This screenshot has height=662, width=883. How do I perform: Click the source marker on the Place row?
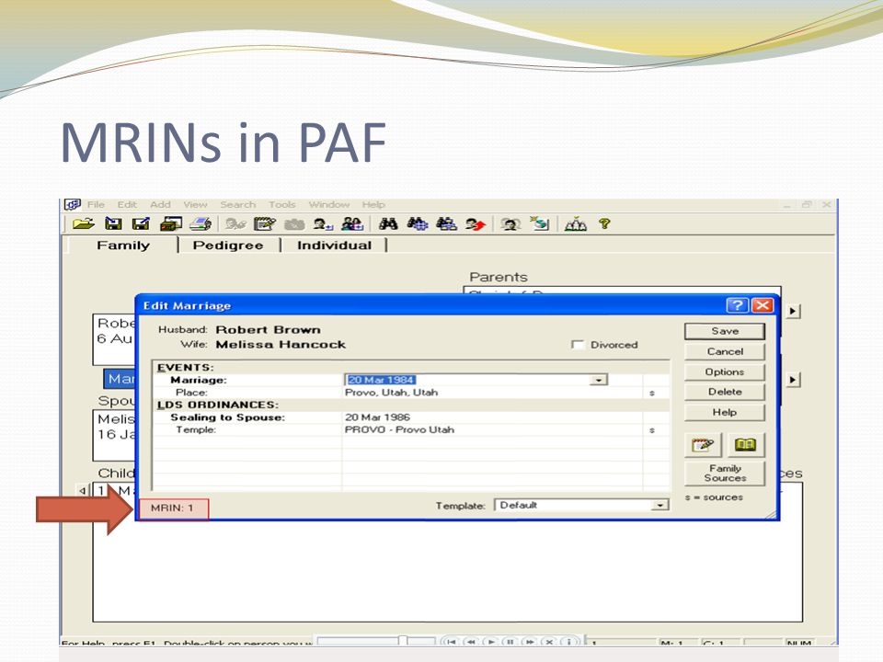(651, 393)
